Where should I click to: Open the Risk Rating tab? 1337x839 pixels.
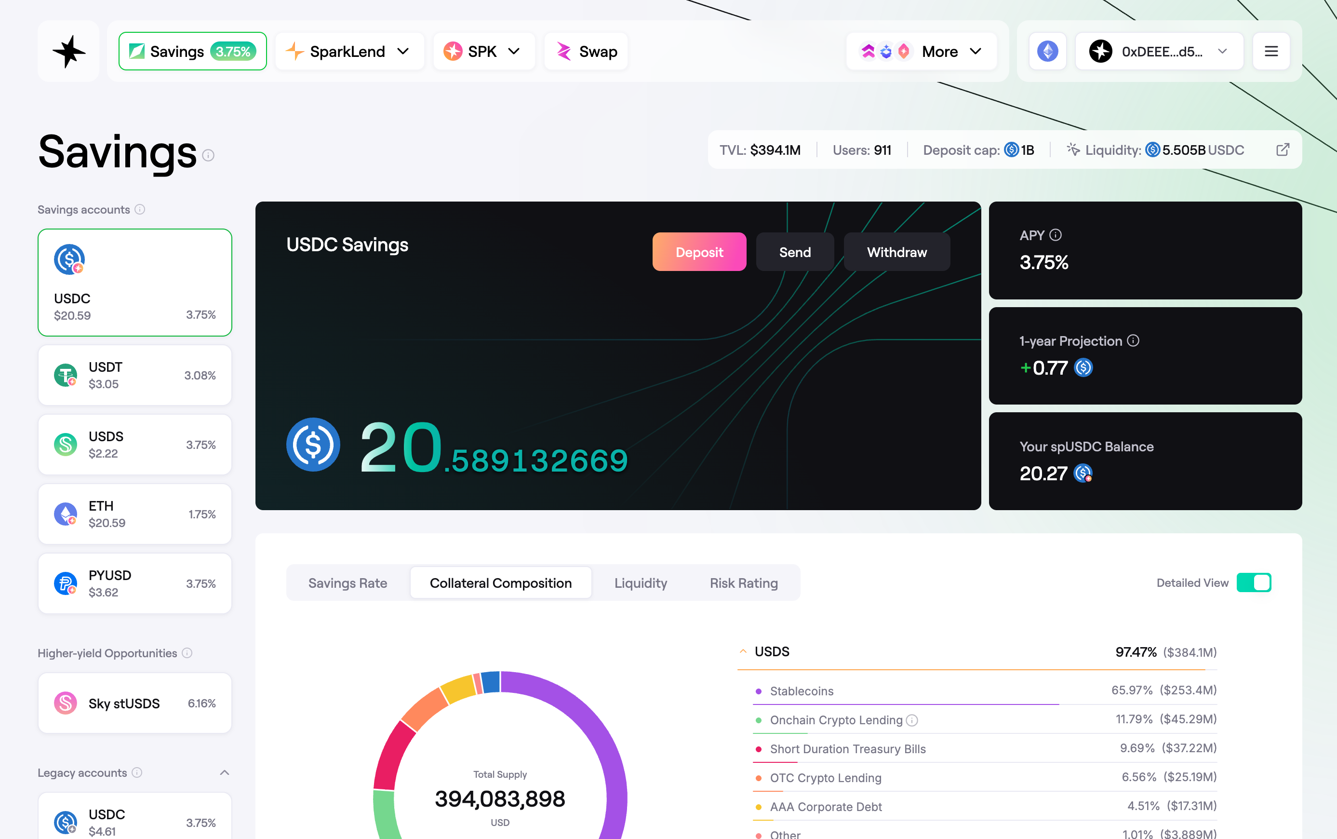click(744, 583)
